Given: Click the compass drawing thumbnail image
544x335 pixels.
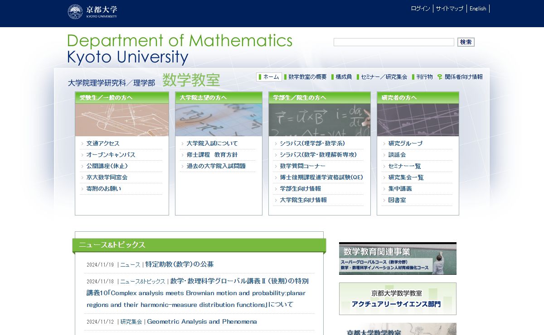Looking at the screenshot, I should point(122,120).
